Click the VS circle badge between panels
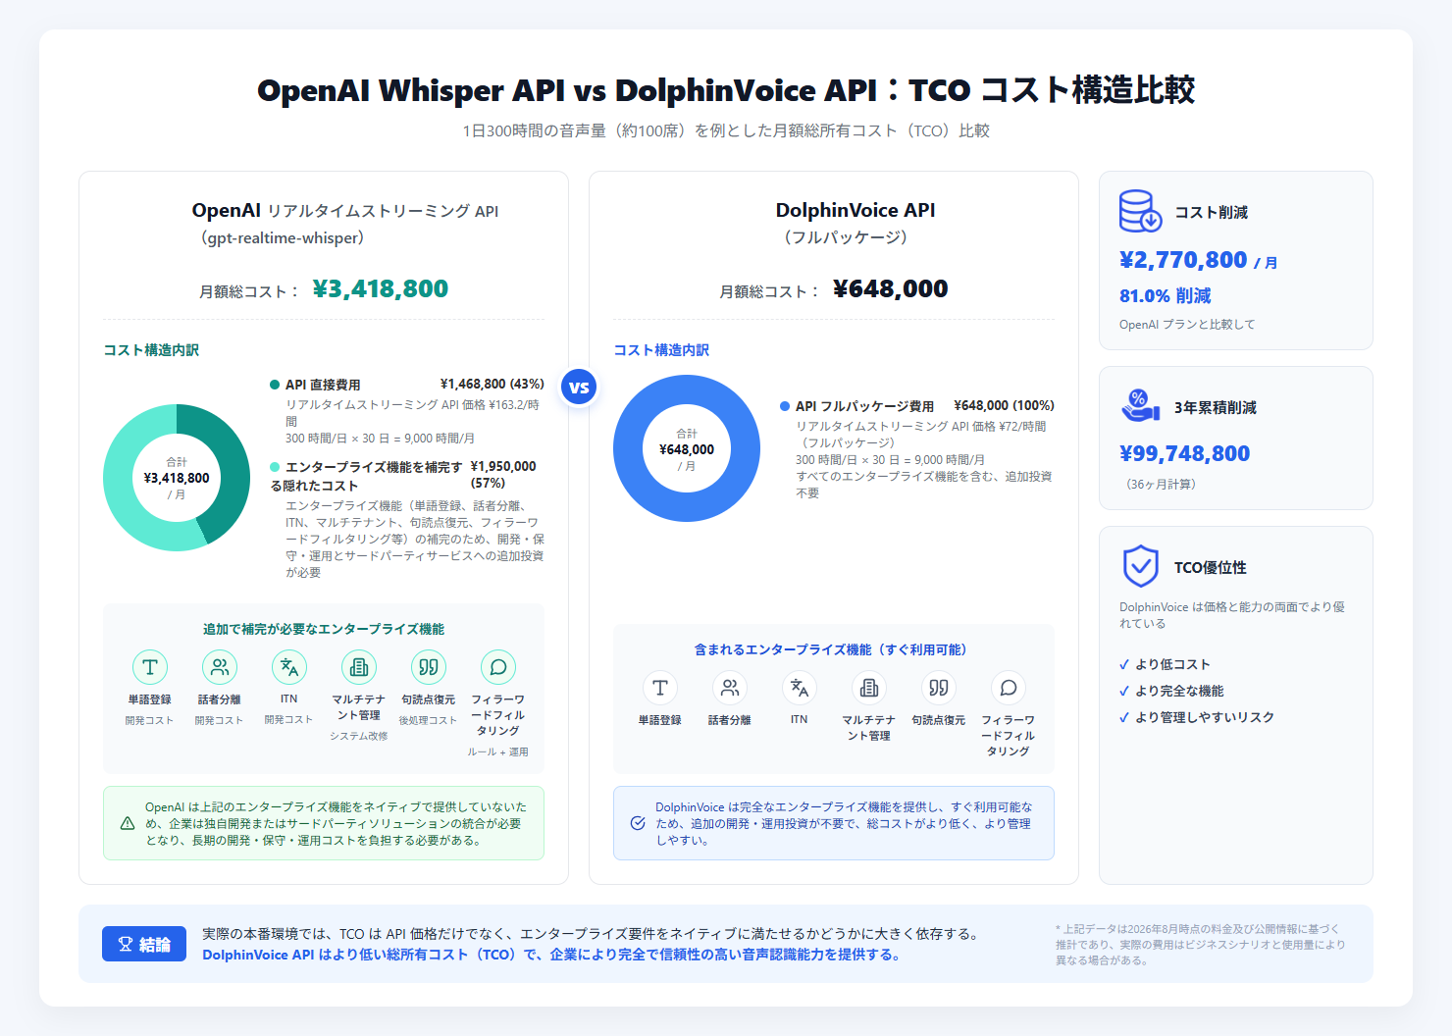The height and width of the screenshot is (1036, 1452). (579, 387)
